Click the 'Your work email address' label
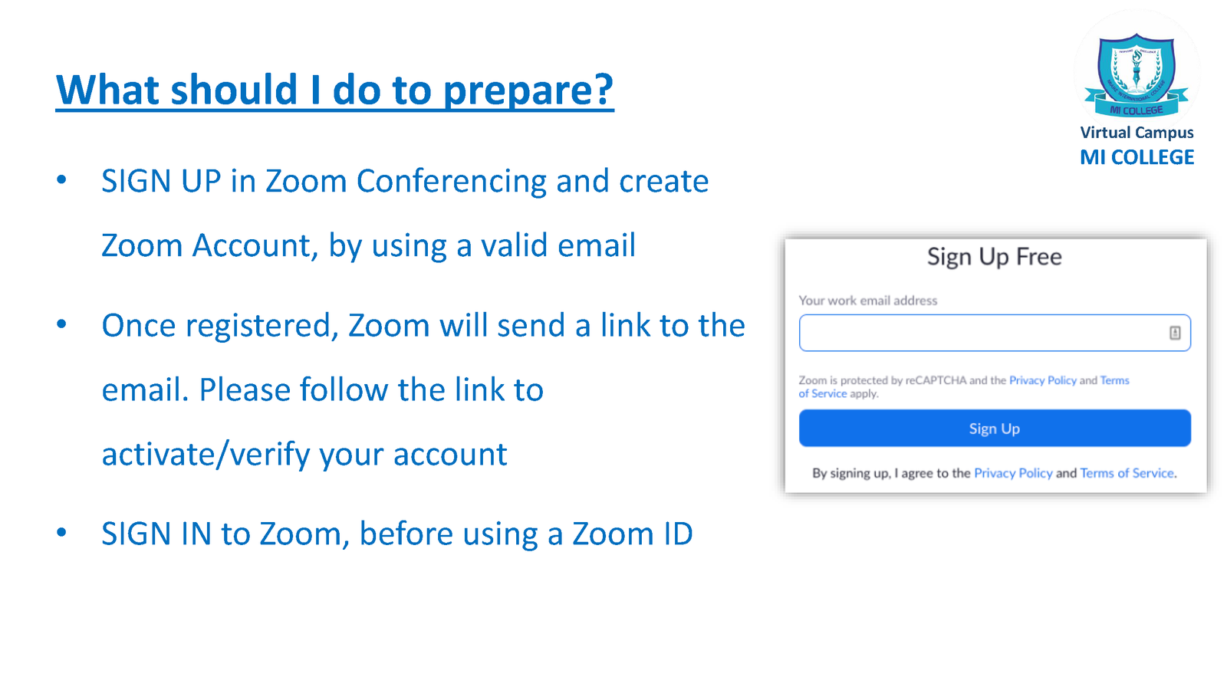1227x690 pixels. tap(868, 301)
